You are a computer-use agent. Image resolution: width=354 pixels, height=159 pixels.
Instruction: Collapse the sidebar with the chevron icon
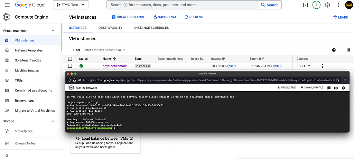7,156
